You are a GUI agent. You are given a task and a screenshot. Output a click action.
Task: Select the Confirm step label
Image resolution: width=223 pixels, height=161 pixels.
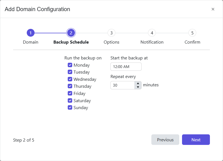192,42
